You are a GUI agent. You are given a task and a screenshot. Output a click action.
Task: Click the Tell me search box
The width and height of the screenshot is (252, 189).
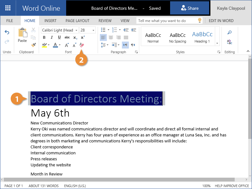[x=167, y=21]
